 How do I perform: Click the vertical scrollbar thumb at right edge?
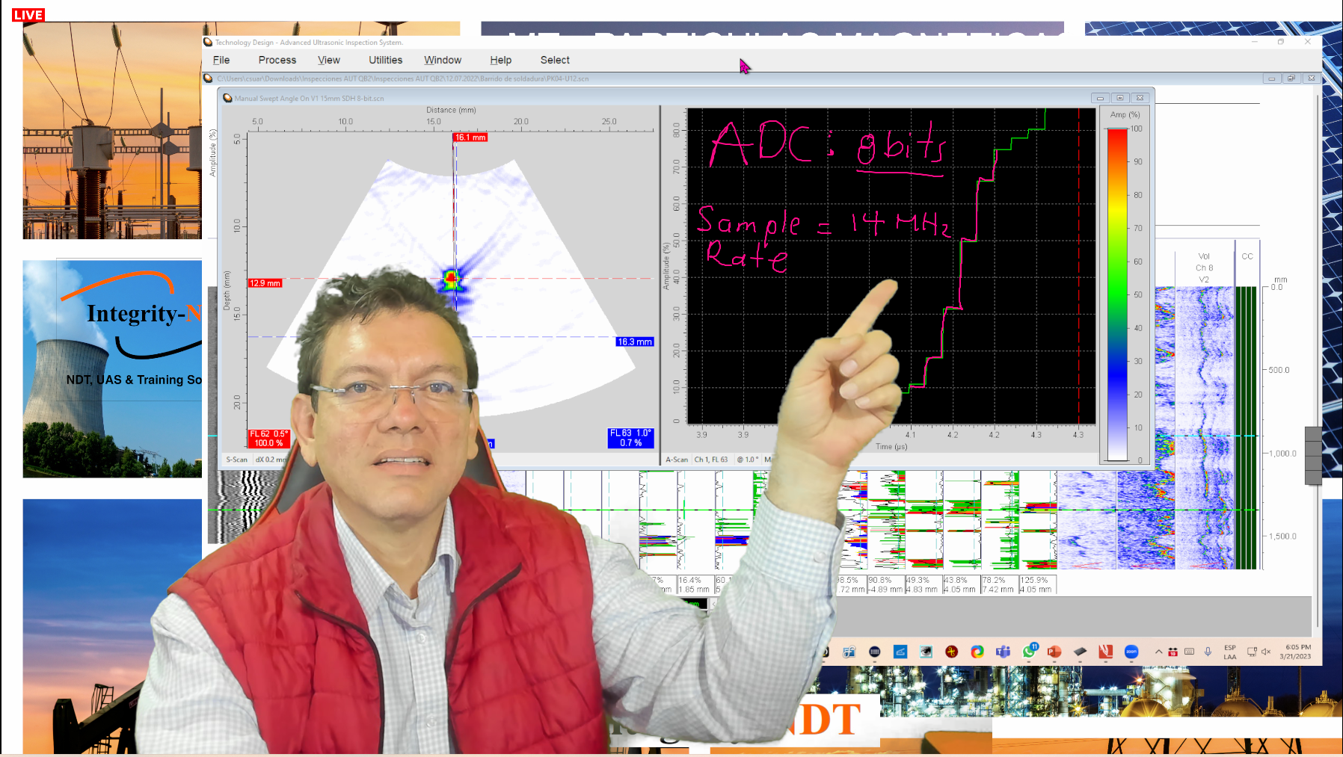pyautogui.click(x=1313, y=455)
